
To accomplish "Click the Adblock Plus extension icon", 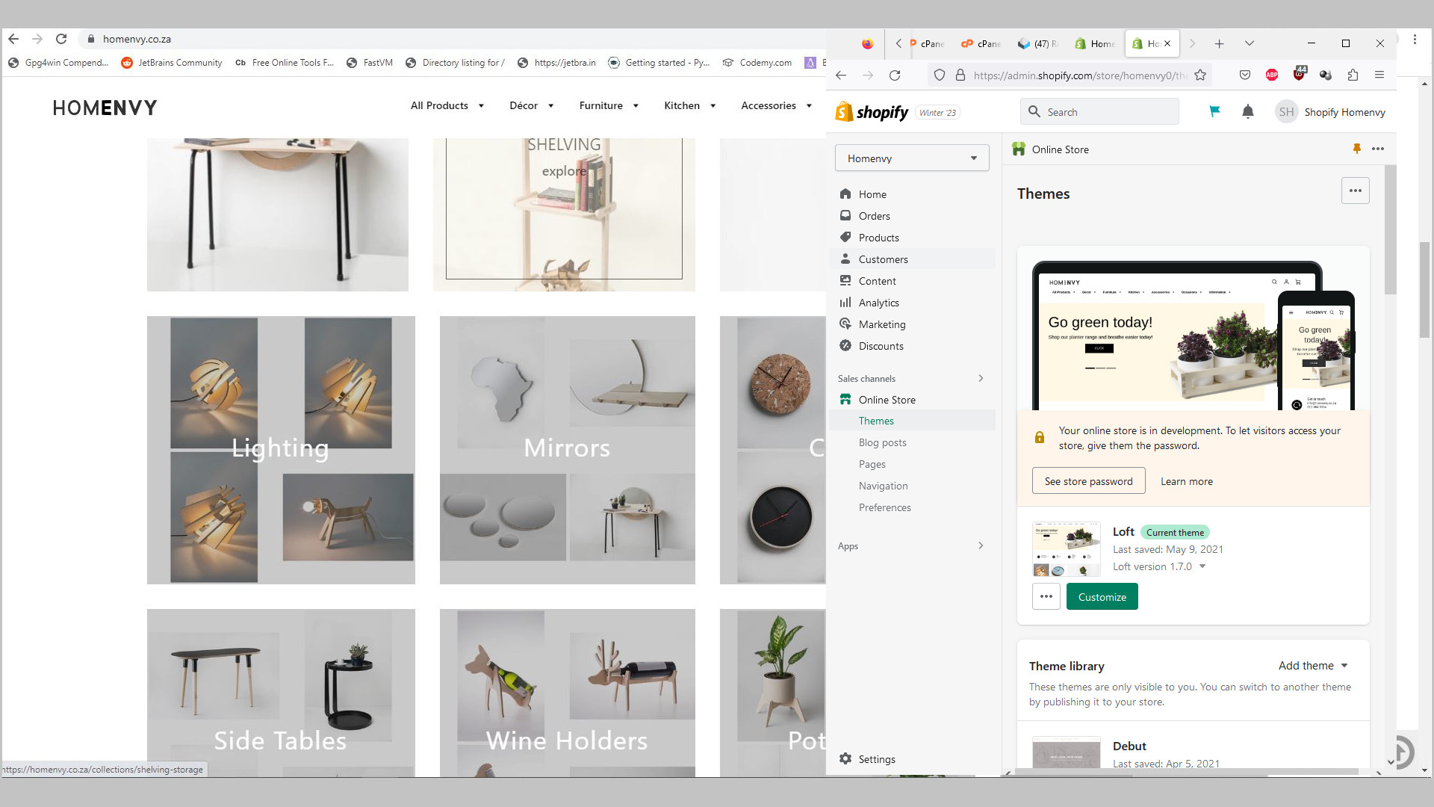I will 1272,75.
